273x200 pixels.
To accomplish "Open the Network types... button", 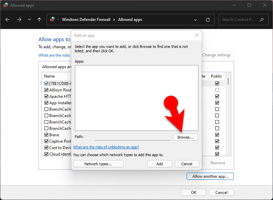I will (x=99, y=164).
